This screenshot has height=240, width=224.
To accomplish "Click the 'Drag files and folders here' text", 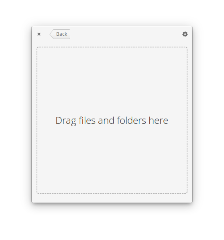I will 112,121.
